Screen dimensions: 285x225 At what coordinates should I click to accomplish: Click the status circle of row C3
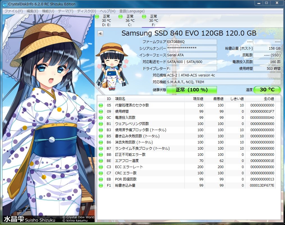tap(101, 167)
